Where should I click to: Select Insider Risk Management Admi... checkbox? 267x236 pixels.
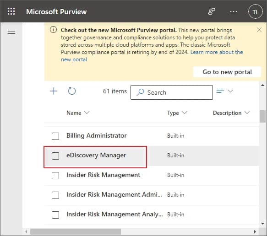pyautogui.click(x=55, y=195)
